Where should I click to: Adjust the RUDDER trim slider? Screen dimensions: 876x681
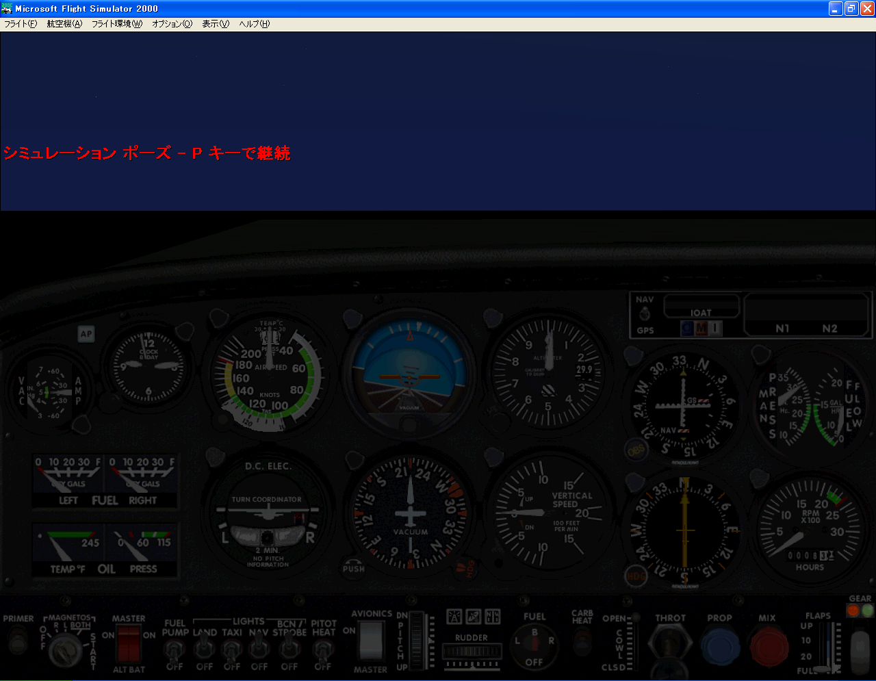click(x=472, y=652)
